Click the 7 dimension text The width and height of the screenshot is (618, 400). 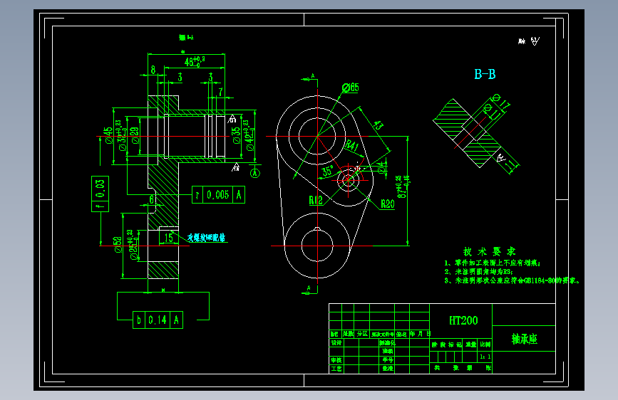[221, 92]
